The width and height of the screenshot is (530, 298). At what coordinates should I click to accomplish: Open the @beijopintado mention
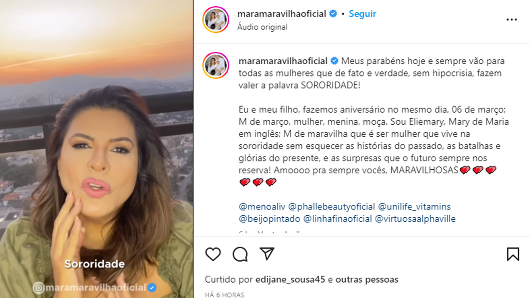(x=270, y=219)
